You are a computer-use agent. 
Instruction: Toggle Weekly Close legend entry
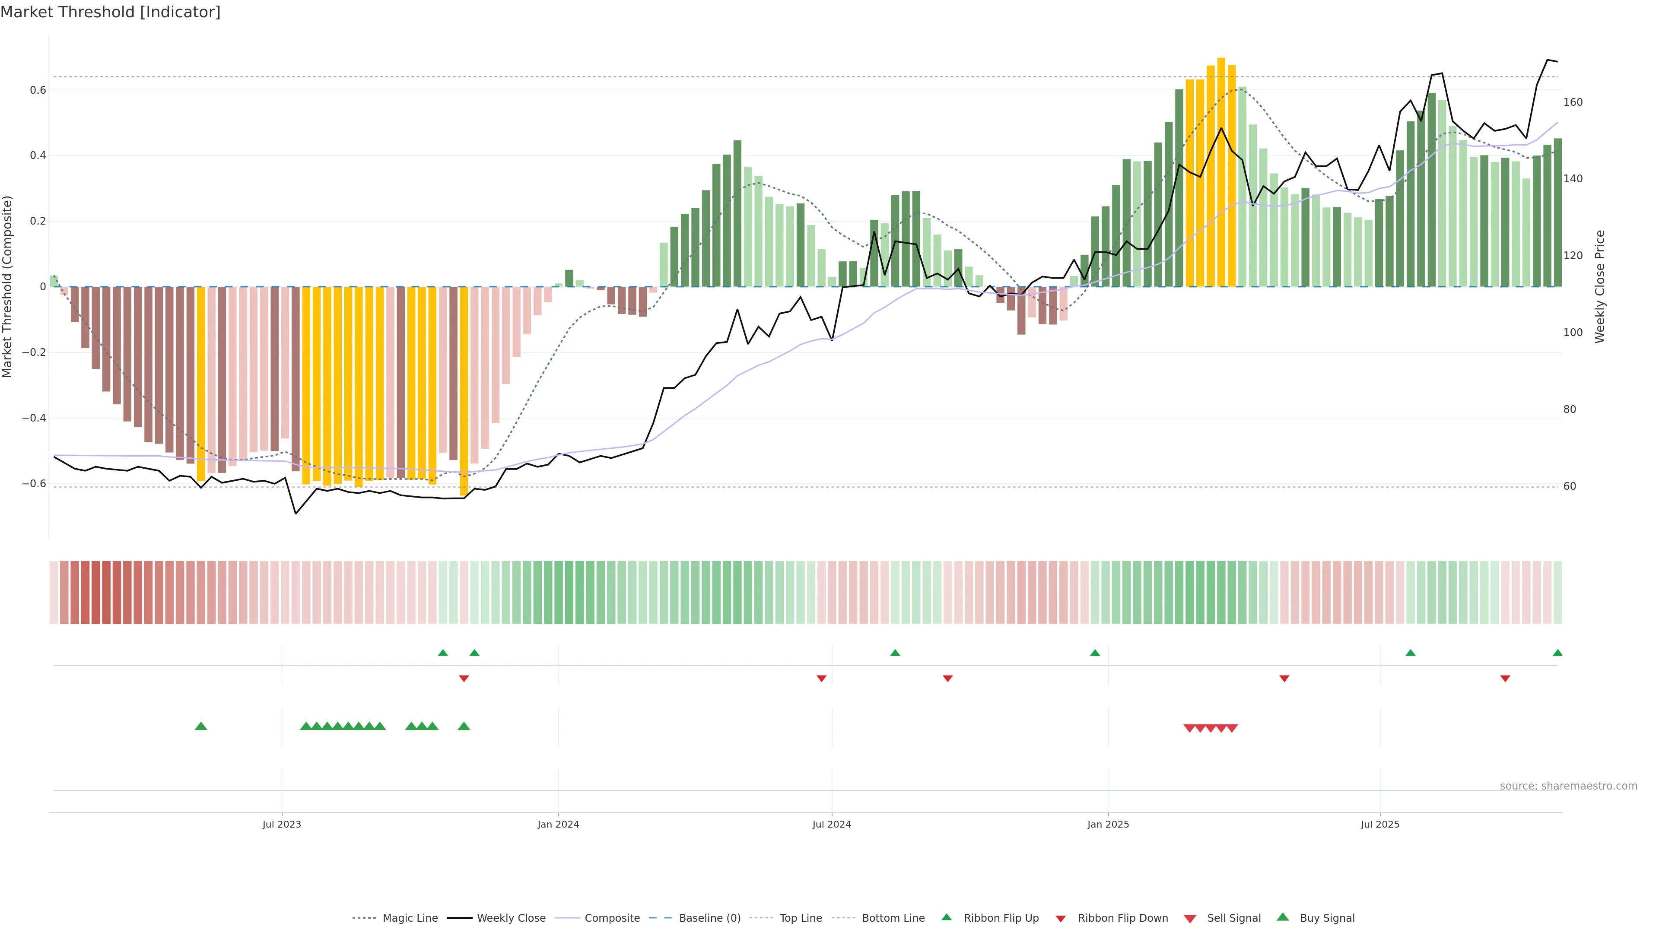(511, 918)
